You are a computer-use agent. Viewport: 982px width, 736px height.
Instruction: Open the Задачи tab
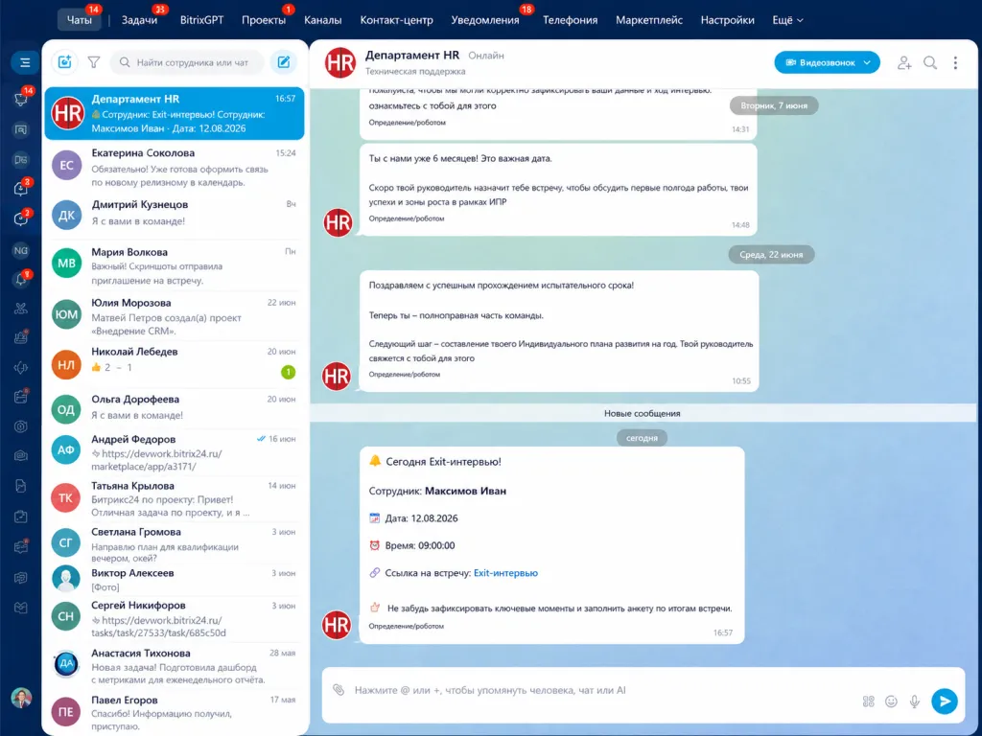pos(139,20)
